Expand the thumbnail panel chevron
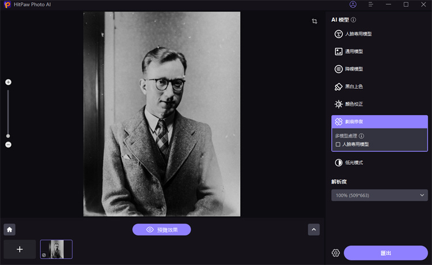This screenshot has width=432, height=265. pyautogui.click(x=314, y=229)
